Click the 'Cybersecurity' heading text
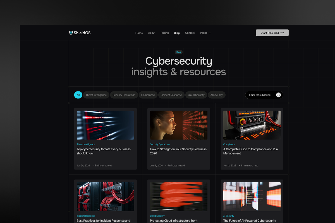The width and height of the screenshot is (335, 223). pos(179,61)
